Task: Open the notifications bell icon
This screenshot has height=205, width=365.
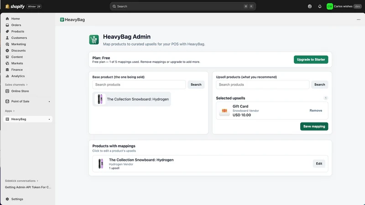Action: 320,6
